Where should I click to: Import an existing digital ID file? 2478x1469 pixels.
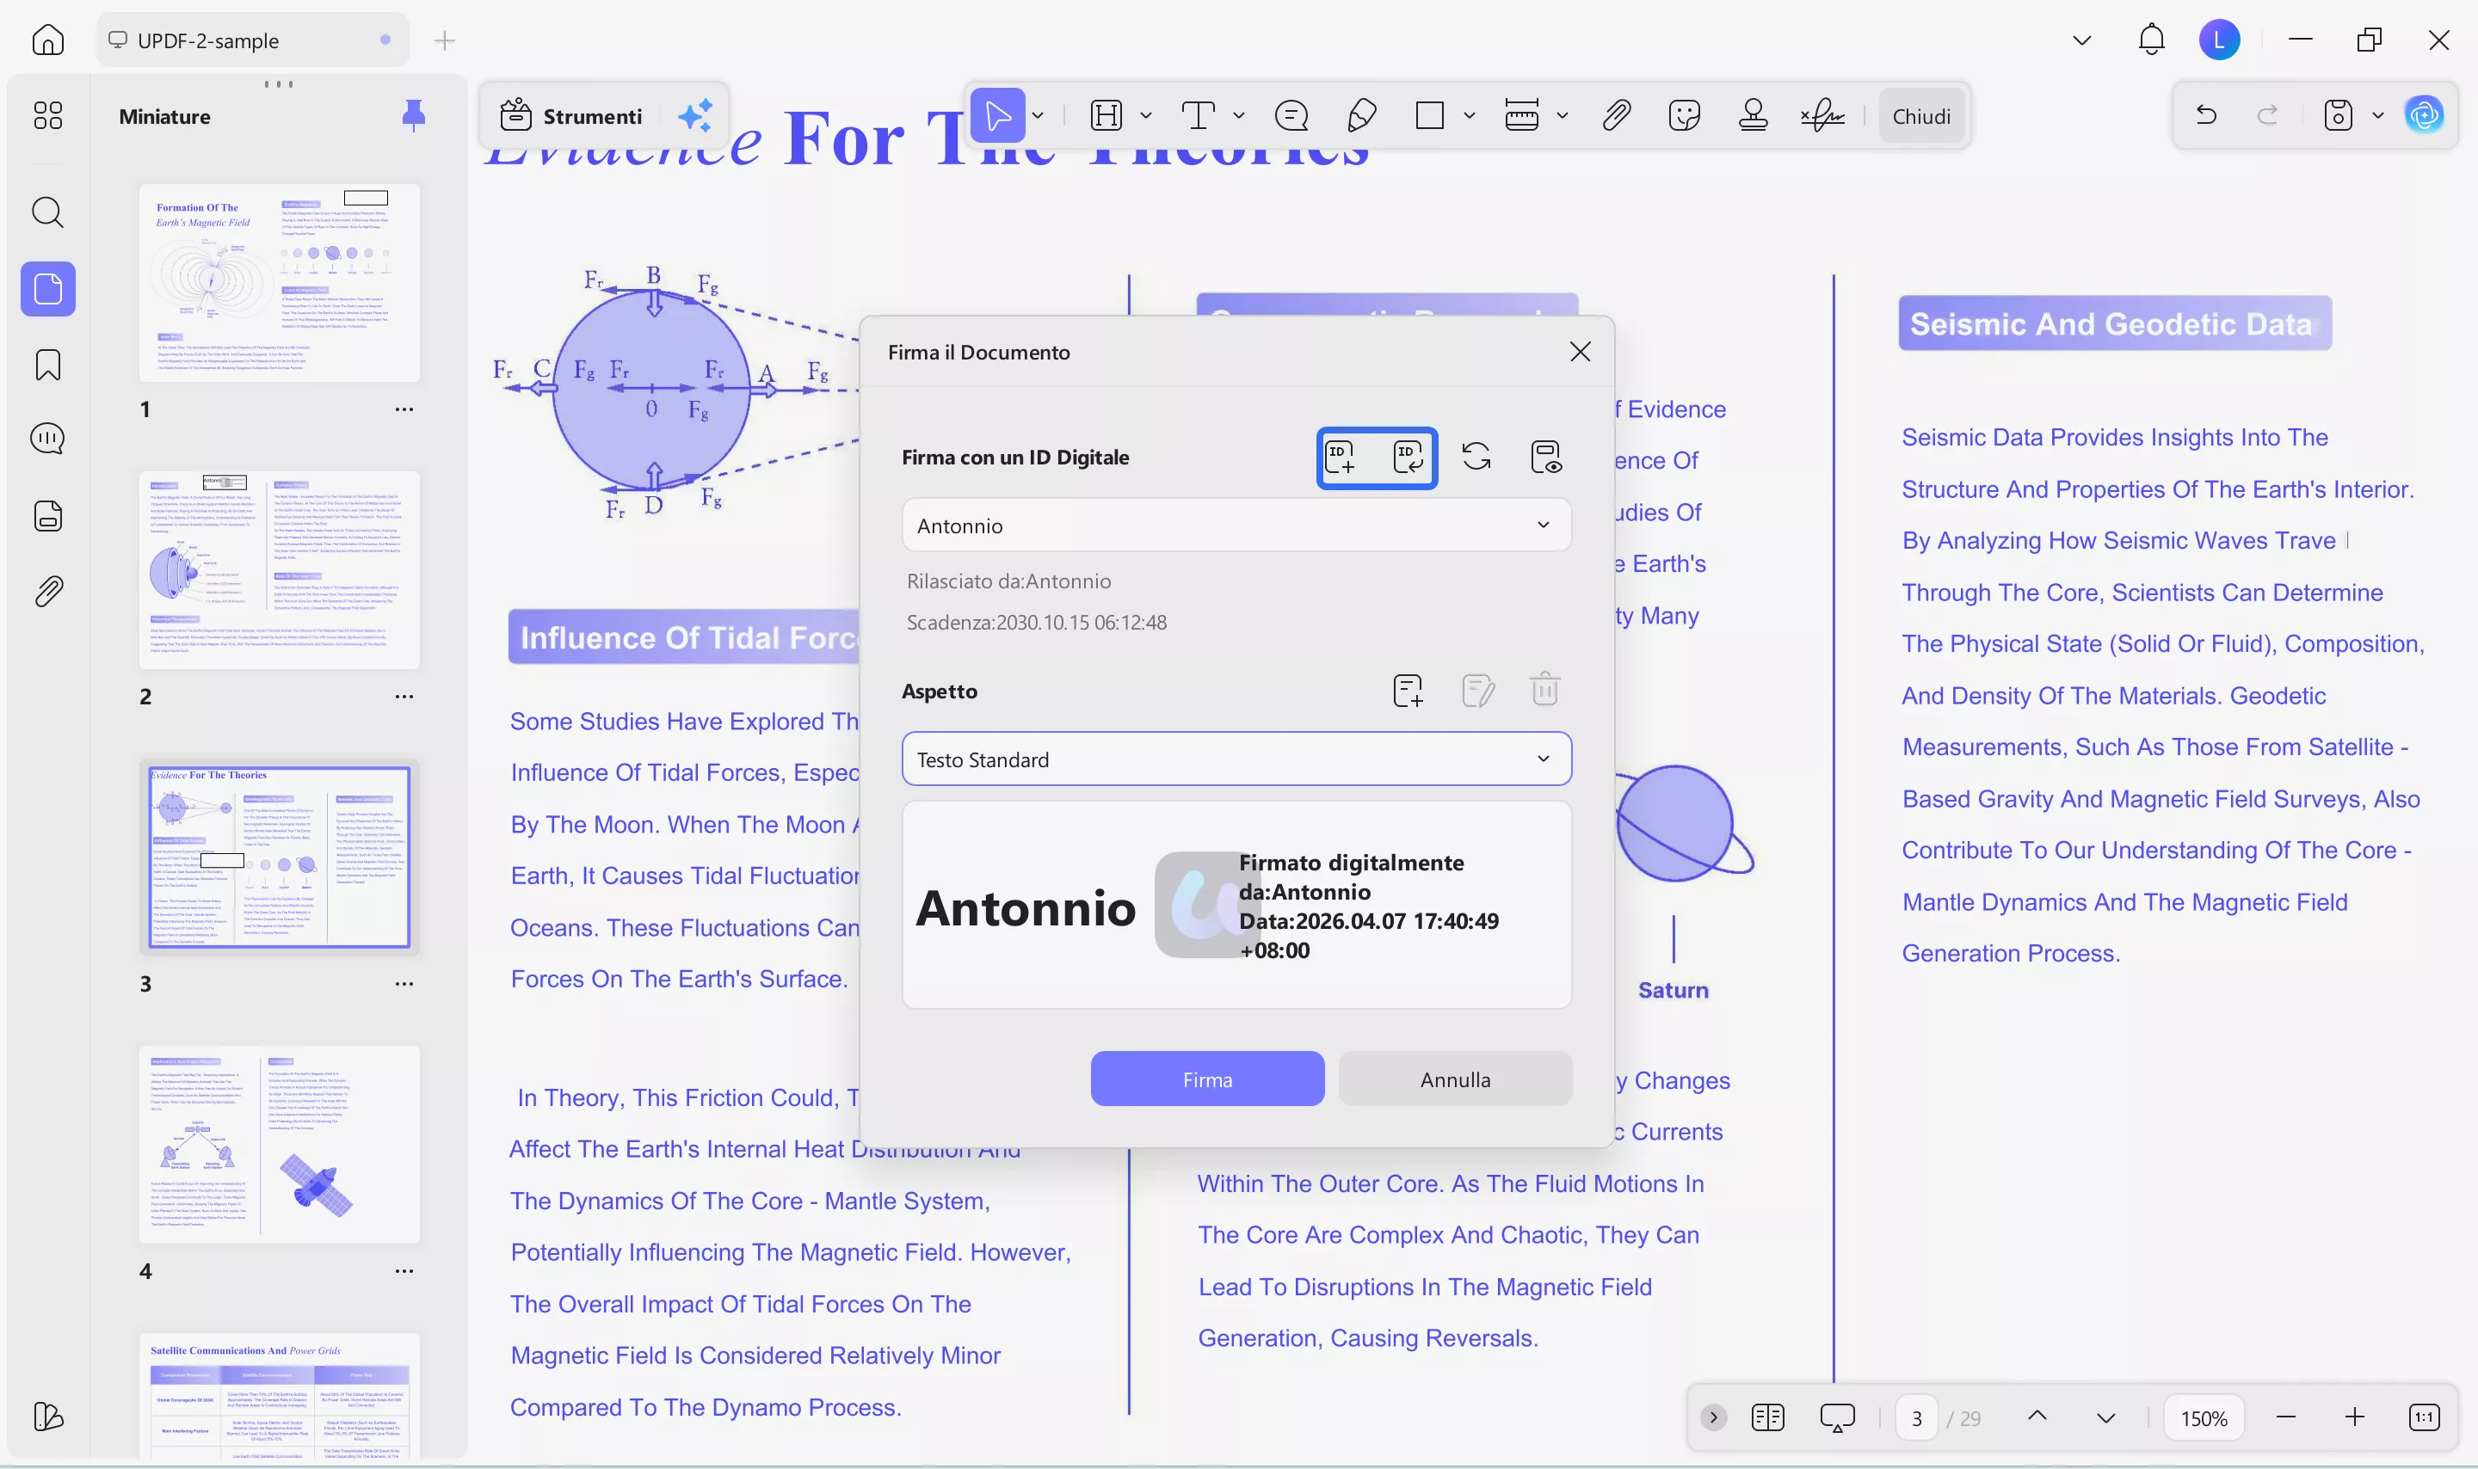[x=1409, y=457]
